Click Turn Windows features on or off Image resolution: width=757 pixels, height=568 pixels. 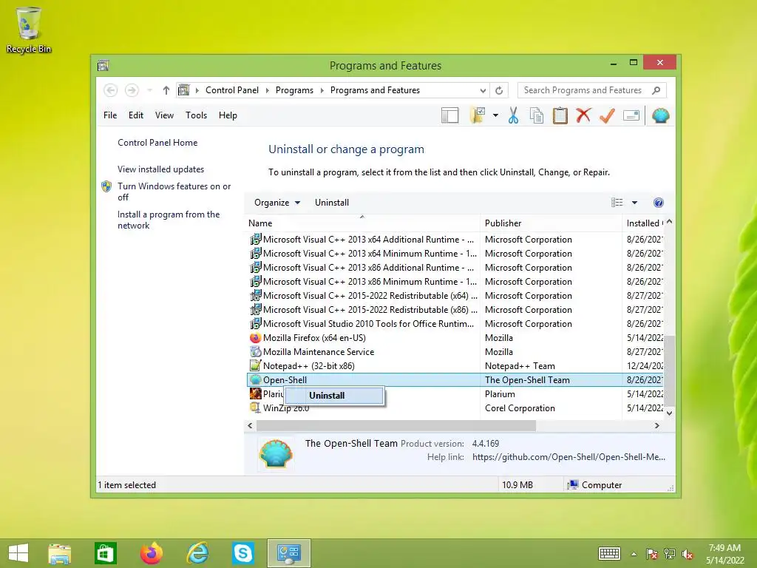point(174,192)
